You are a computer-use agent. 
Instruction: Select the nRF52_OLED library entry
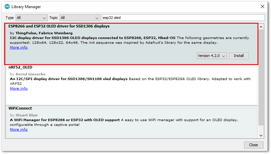132,85
